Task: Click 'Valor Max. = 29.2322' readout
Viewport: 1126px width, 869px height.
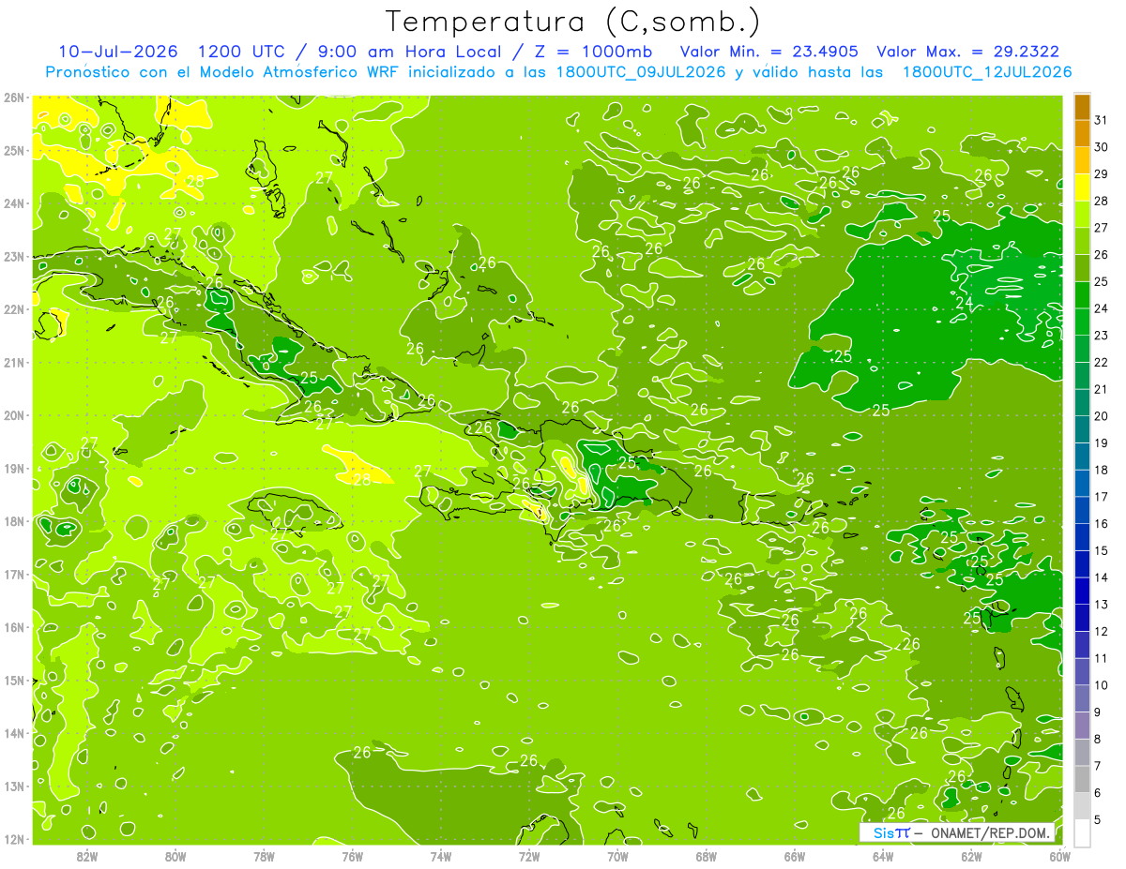Action: click(968, 51)
